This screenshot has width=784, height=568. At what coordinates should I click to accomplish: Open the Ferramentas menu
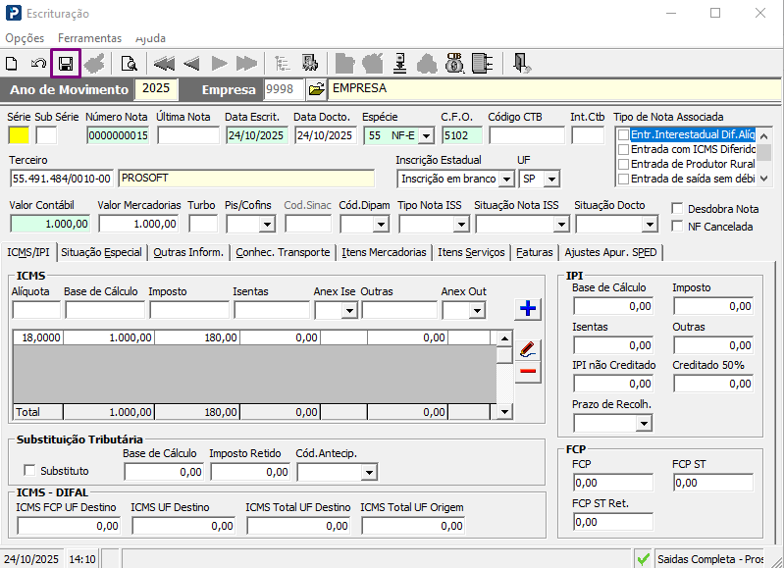click(x=89, y=38)
